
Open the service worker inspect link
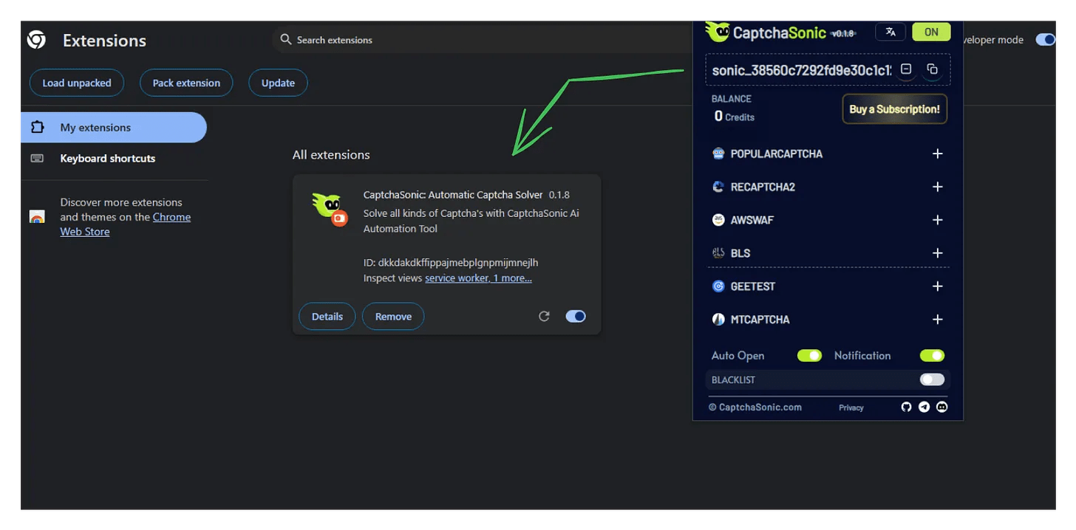(457, 278)
